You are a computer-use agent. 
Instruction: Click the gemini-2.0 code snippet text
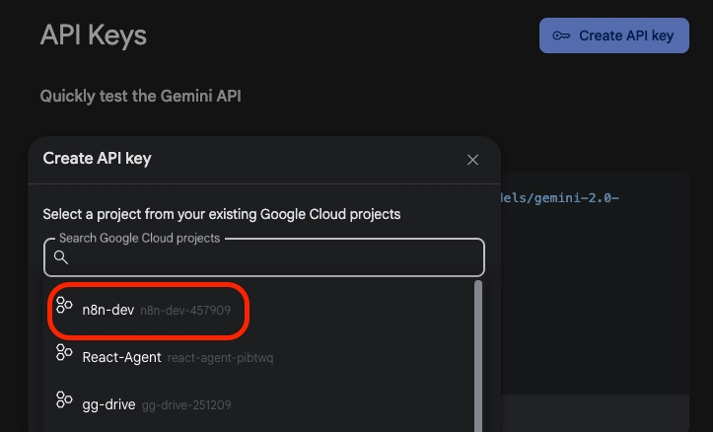coord(560,198)
